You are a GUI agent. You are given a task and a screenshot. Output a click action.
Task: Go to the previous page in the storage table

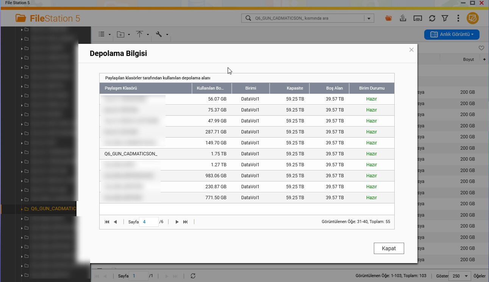click(x=115, y=222)
